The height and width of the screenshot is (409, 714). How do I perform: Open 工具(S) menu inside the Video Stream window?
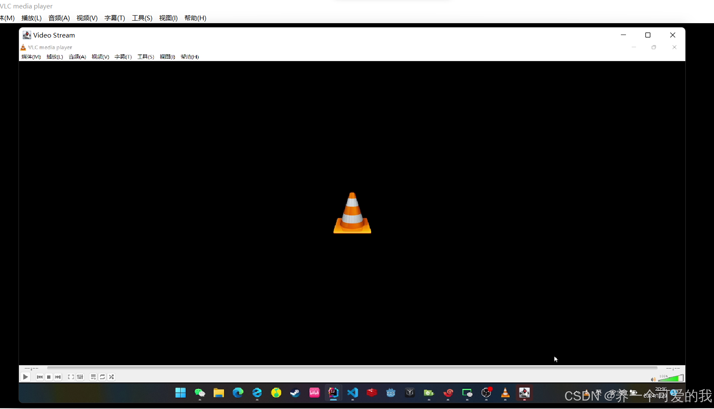146,57
